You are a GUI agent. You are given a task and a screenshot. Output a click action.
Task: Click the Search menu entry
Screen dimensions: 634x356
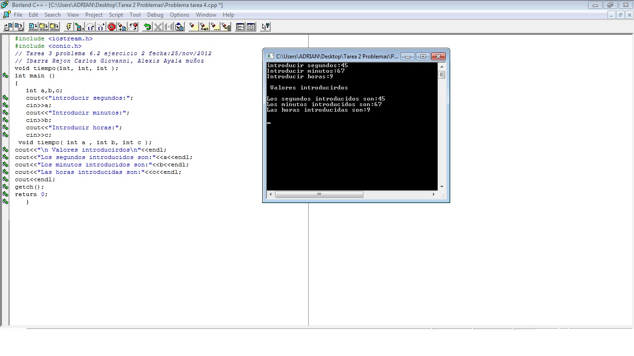tap(52, 14)
